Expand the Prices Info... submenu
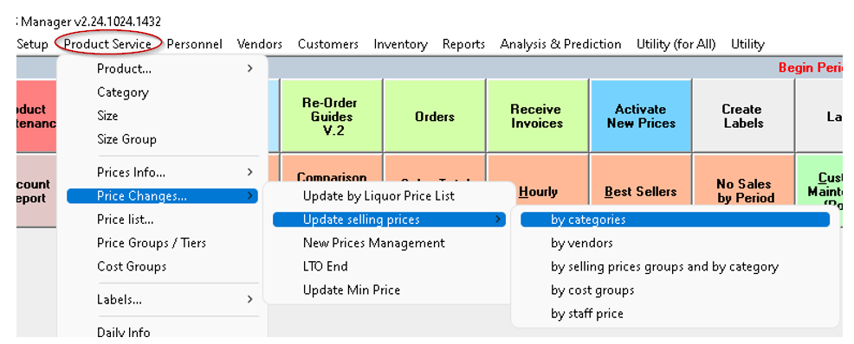 [162, 173]
